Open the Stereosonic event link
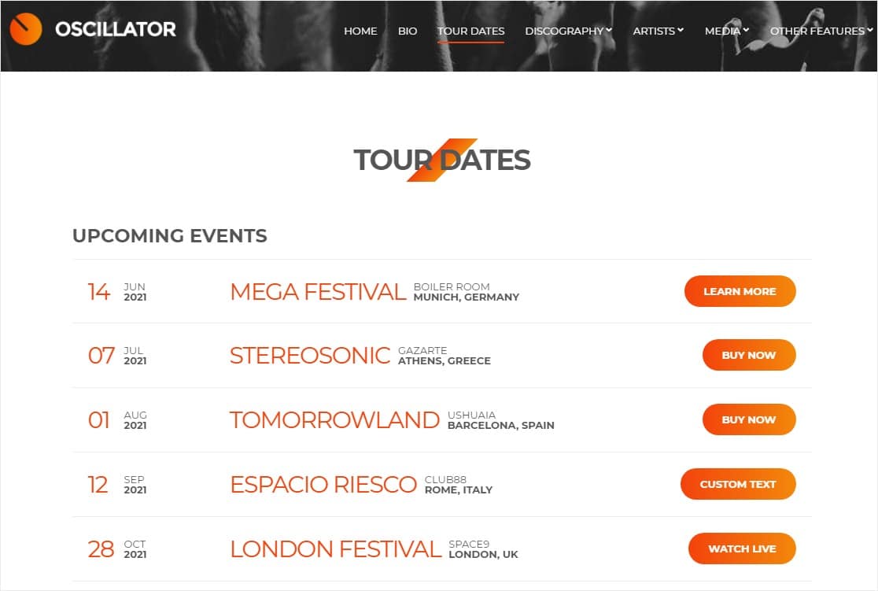The image size is (878, 591). click(x=310, y=356)
